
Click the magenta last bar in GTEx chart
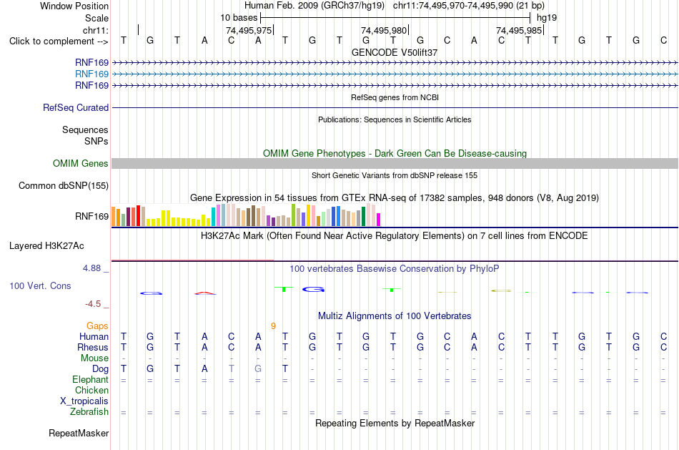point(379,220)
